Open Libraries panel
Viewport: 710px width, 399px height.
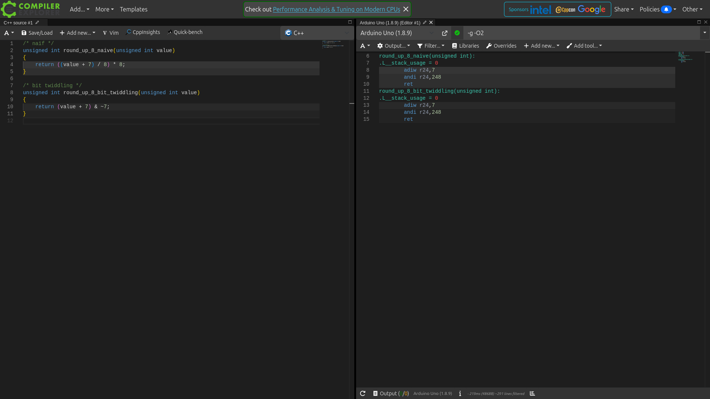coord(466,46)
